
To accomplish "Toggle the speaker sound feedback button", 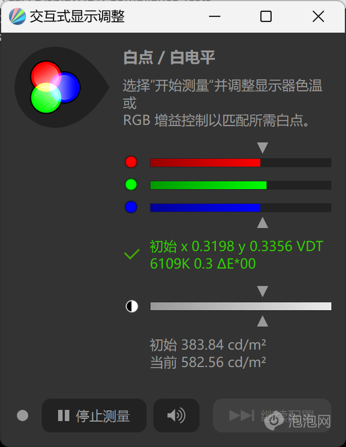I will point(176,415).
